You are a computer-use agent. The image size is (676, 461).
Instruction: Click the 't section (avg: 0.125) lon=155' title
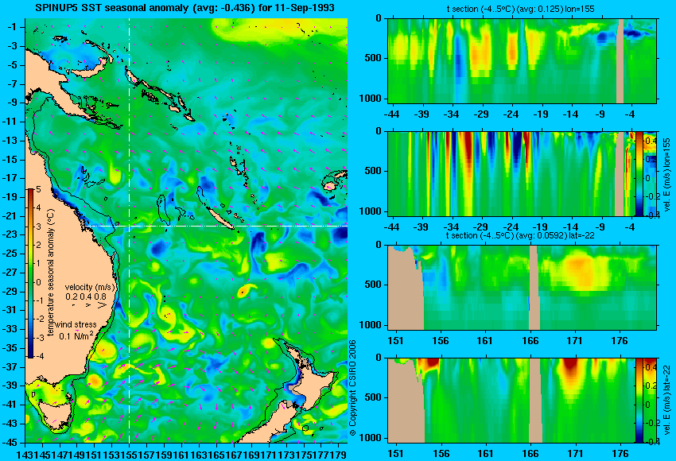[520, 9]
